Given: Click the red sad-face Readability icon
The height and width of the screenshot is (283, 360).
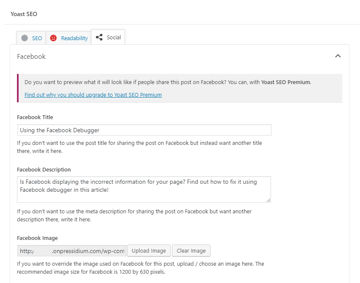Looking at the screenshot, I should point(53,38).
